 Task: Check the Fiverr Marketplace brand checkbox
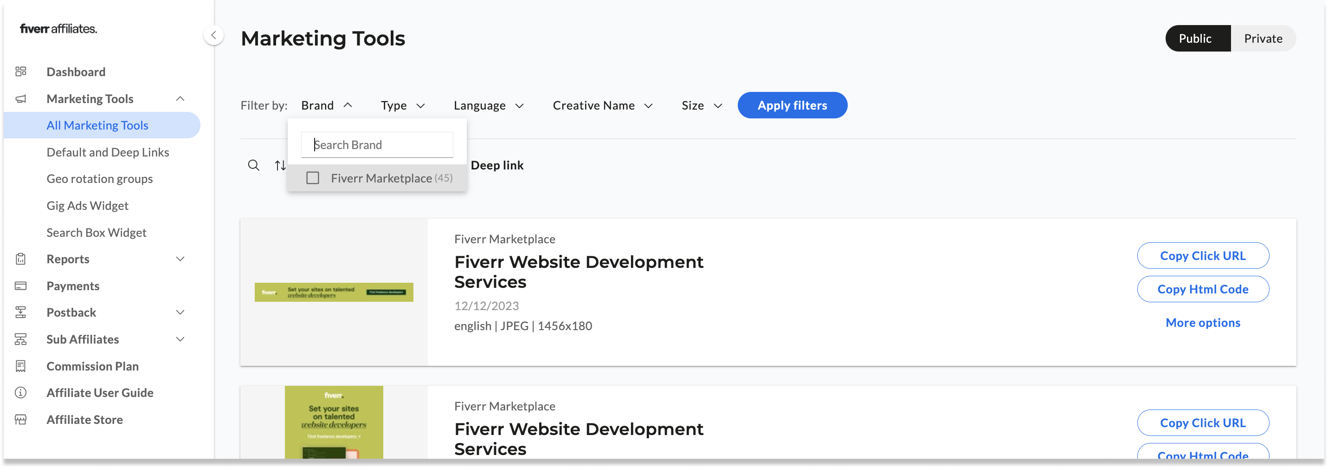pos(312,178)
